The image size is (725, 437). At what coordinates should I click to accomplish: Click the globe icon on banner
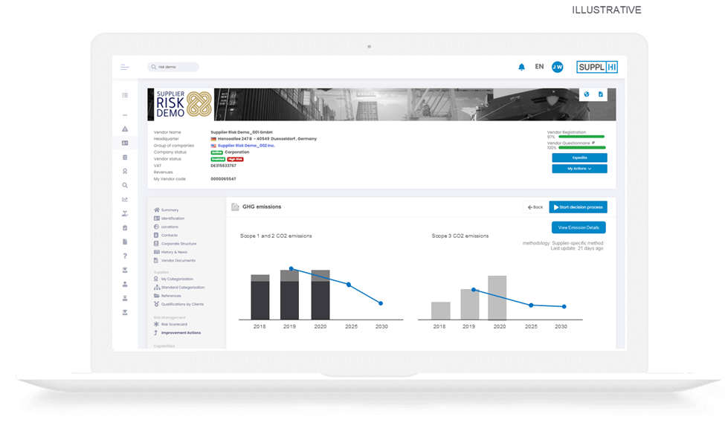587,94
